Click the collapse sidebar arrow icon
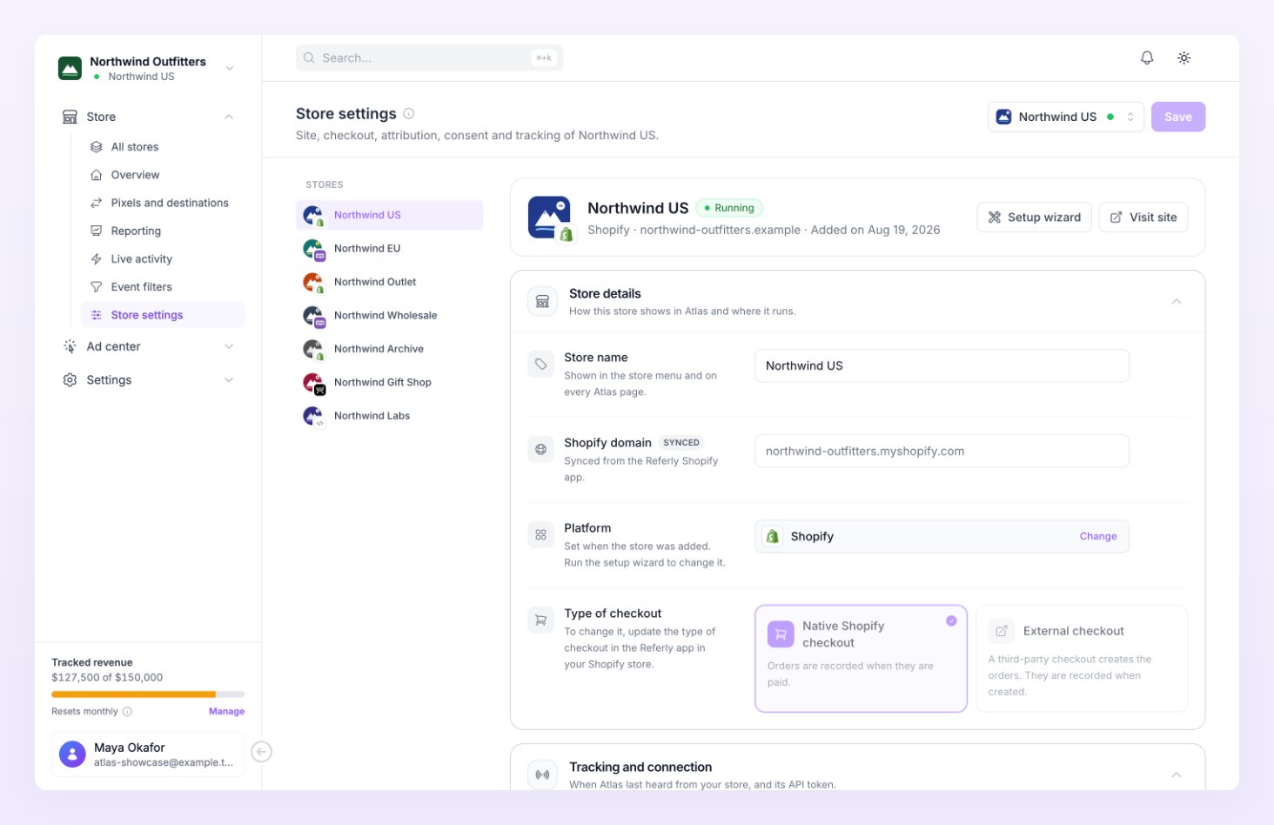The width and height of the screenshot is (1274, 825). point(261,752)
